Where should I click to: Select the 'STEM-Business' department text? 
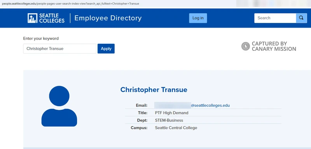tap(169, 120)
